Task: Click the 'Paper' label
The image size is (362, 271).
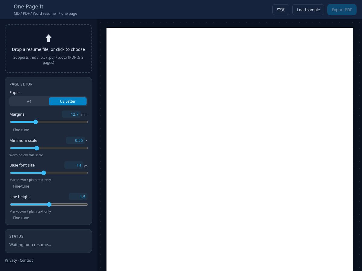Action: click(15, 93)
